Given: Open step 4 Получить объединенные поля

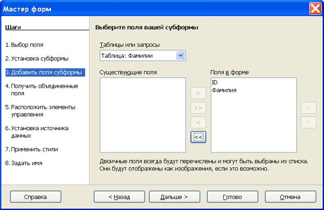Looking at the screenshot, I should [42, 90].
